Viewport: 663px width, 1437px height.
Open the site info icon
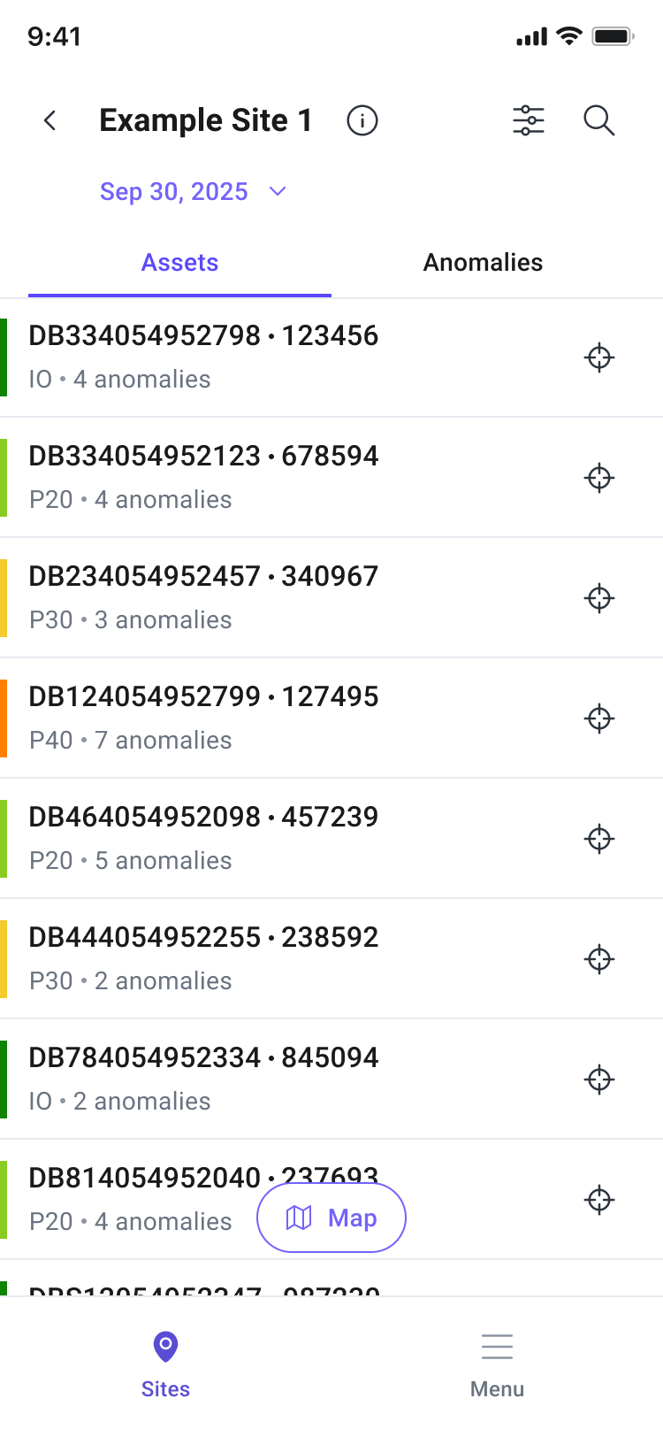362,120
